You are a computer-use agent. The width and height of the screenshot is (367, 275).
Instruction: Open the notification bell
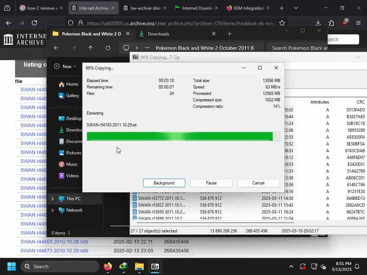(357, 266)
